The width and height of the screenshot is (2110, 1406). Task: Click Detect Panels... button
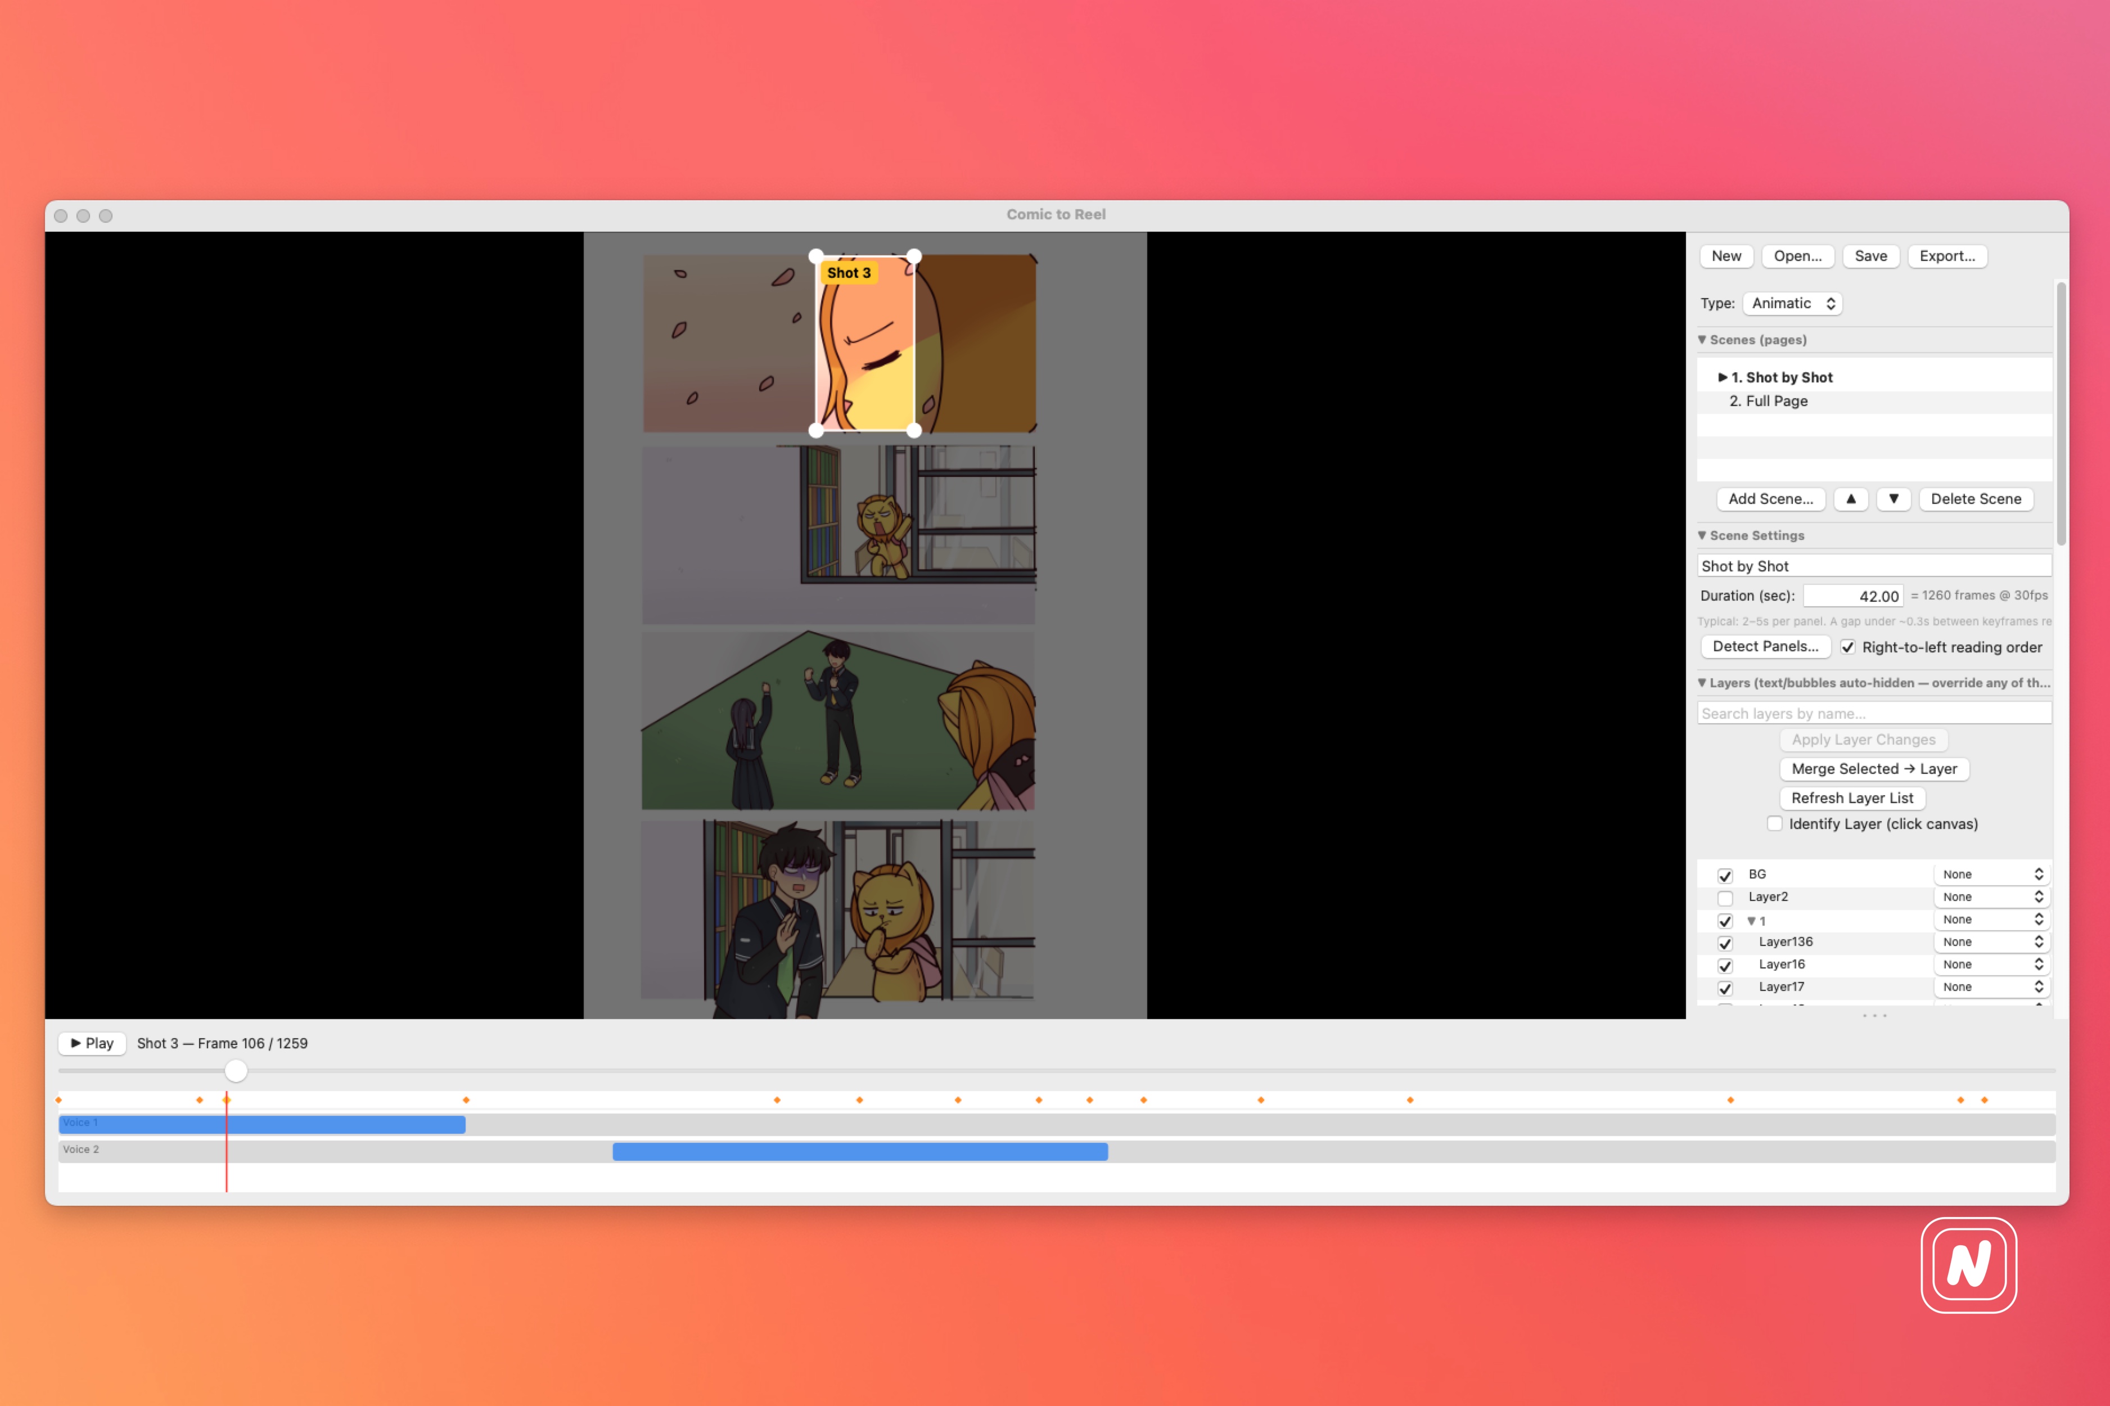tap(1765, 647)
